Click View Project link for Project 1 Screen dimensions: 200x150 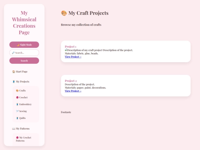[73, 57]
